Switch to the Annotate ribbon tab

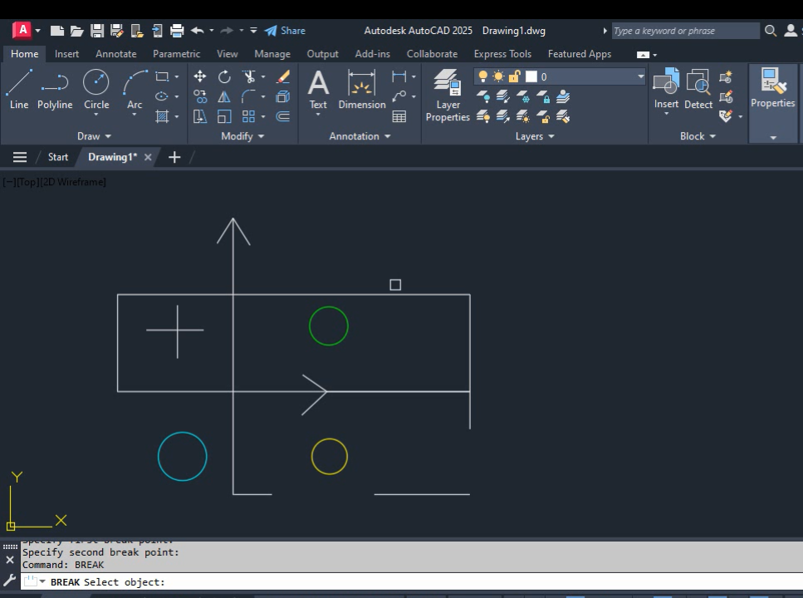[x=115, y=54]
